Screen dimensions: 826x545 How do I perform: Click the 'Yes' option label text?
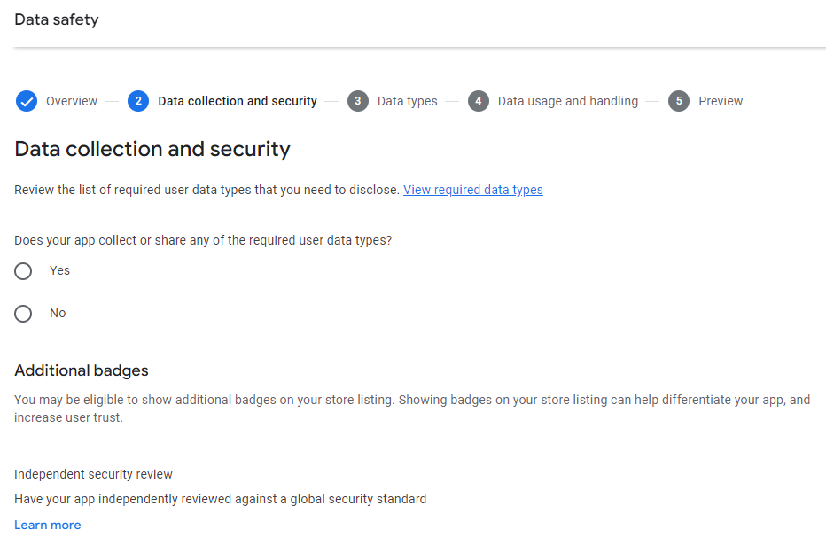pyautogui.click(x=59, y=270)
